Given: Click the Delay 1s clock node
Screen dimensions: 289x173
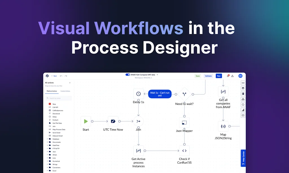Looking at the screenshot, I should (x=138, y=94).
